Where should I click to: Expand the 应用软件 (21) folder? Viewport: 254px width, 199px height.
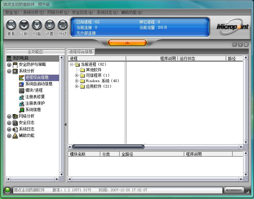(76, 86)
